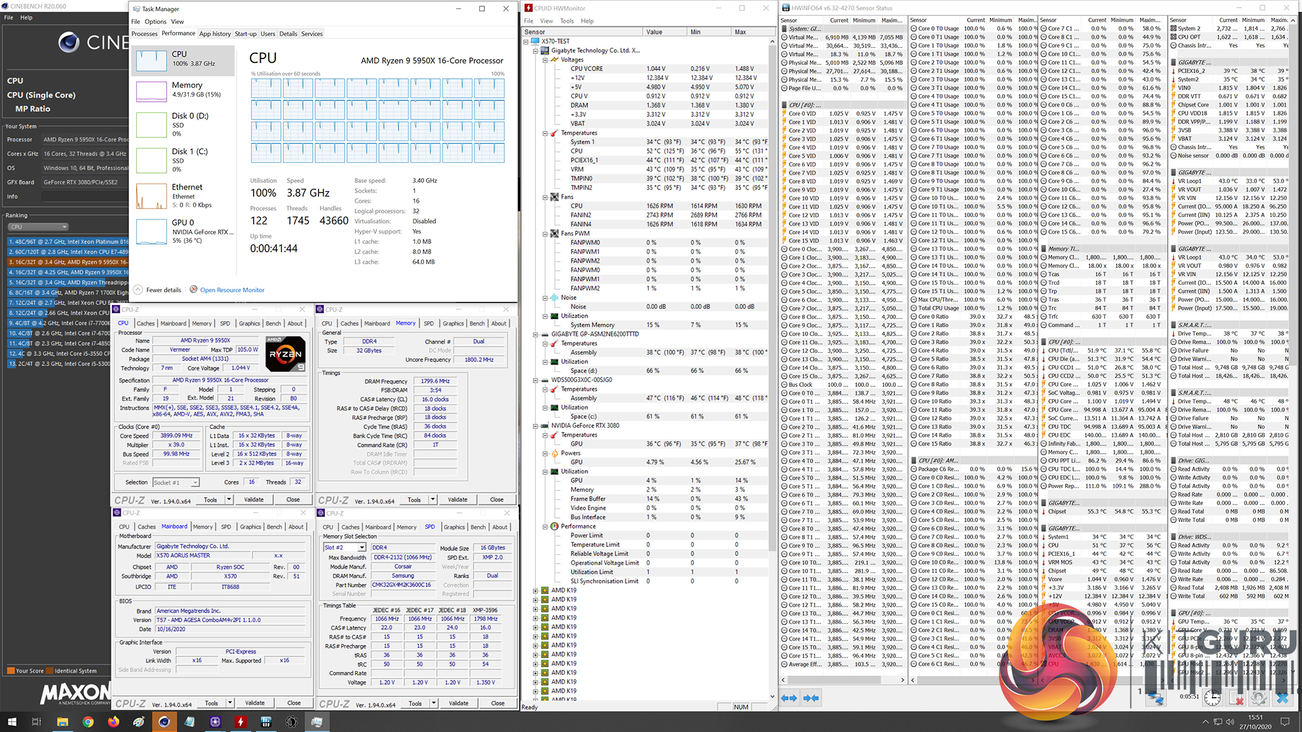Click Open Resource Monitor link

232,290
